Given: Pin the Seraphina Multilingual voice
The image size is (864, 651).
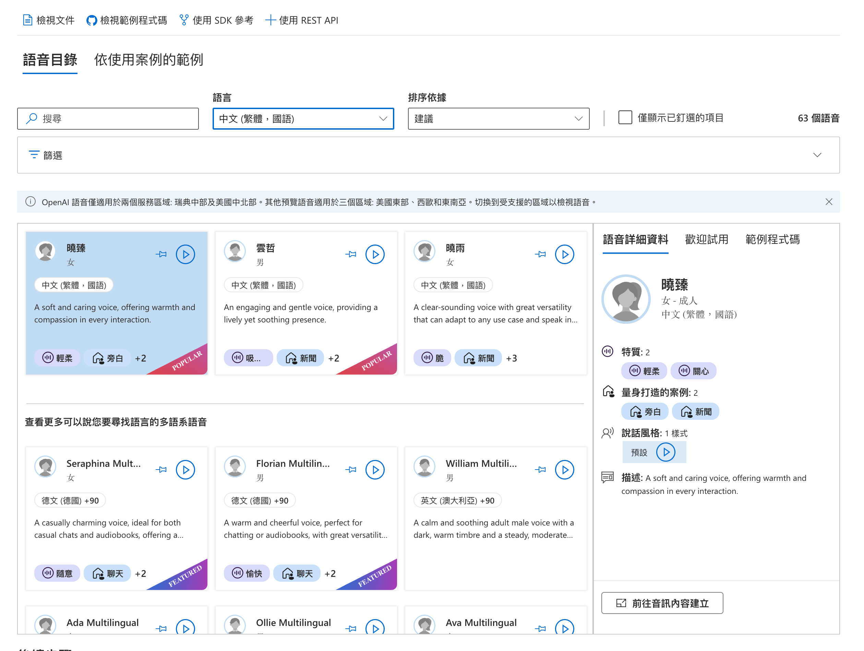Looking at the screenshot, I should coord(161,470).
